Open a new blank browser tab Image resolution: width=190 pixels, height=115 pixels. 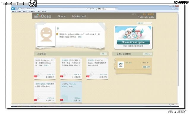[x=116, y=9]
